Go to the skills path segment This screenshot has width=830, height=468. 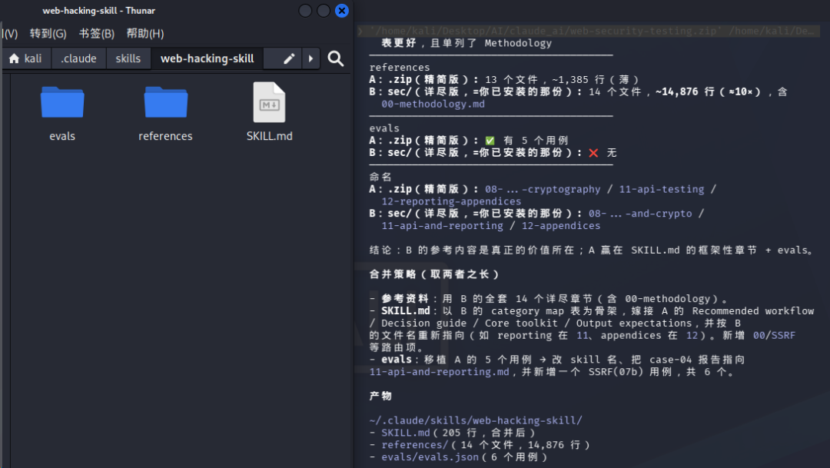tap(128, 58)
